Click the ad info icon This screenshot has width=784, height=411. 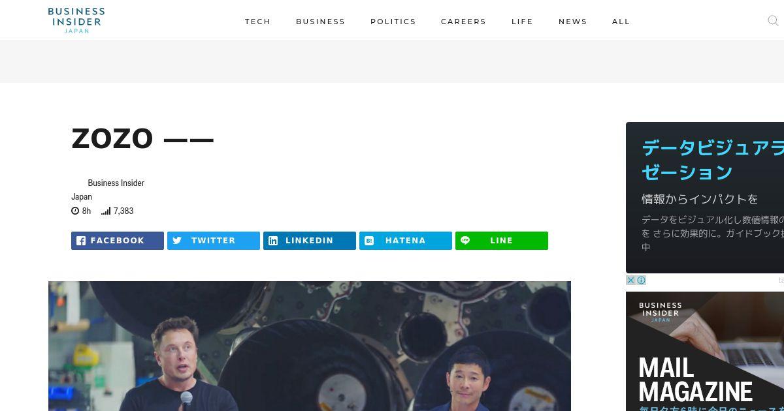(x=641, y=280)
